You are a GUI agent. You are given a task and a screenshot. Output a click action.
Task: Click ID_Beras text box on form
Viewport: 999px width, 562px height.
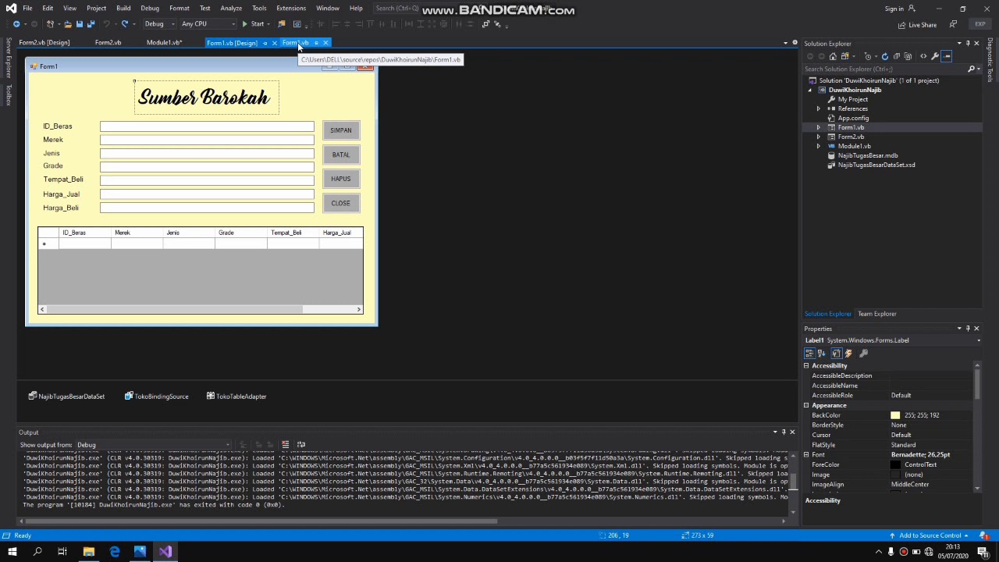207,126
